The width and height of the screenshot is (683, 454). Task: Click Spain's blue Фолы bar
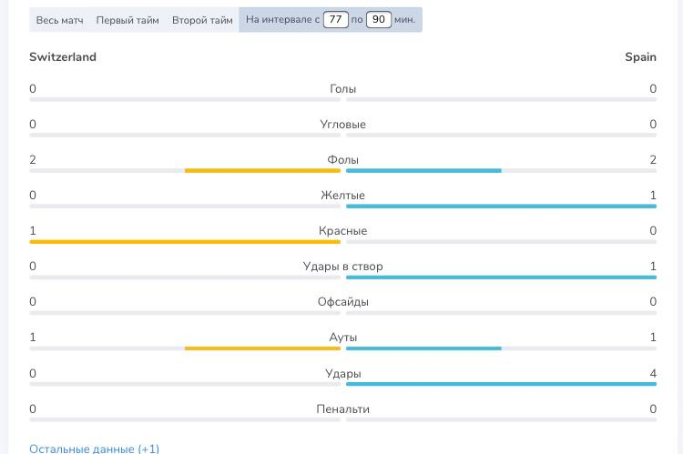423,170
